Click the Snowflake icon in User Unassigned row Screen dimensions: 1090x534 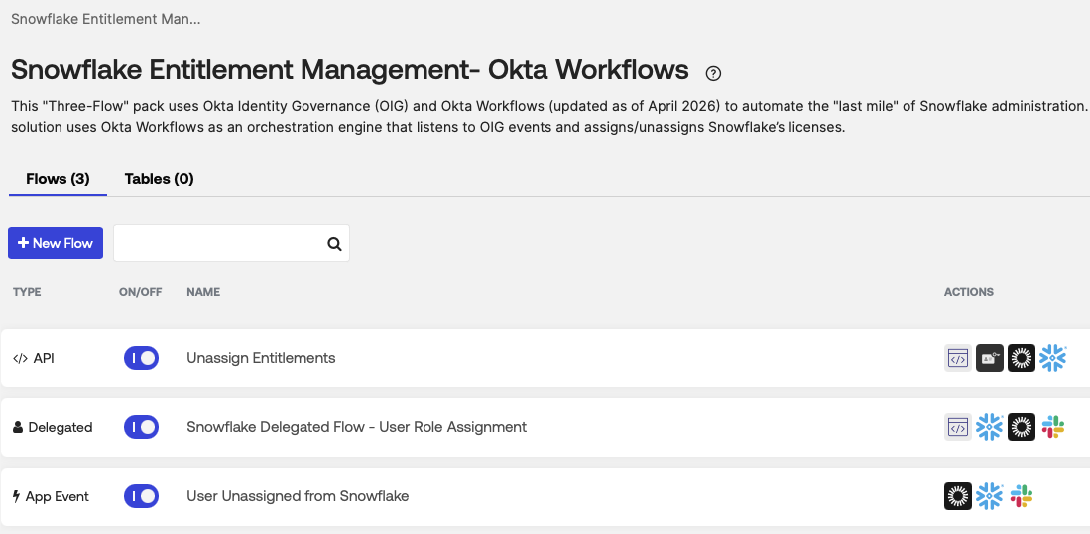pyautogui.click(x=989, y=496)
